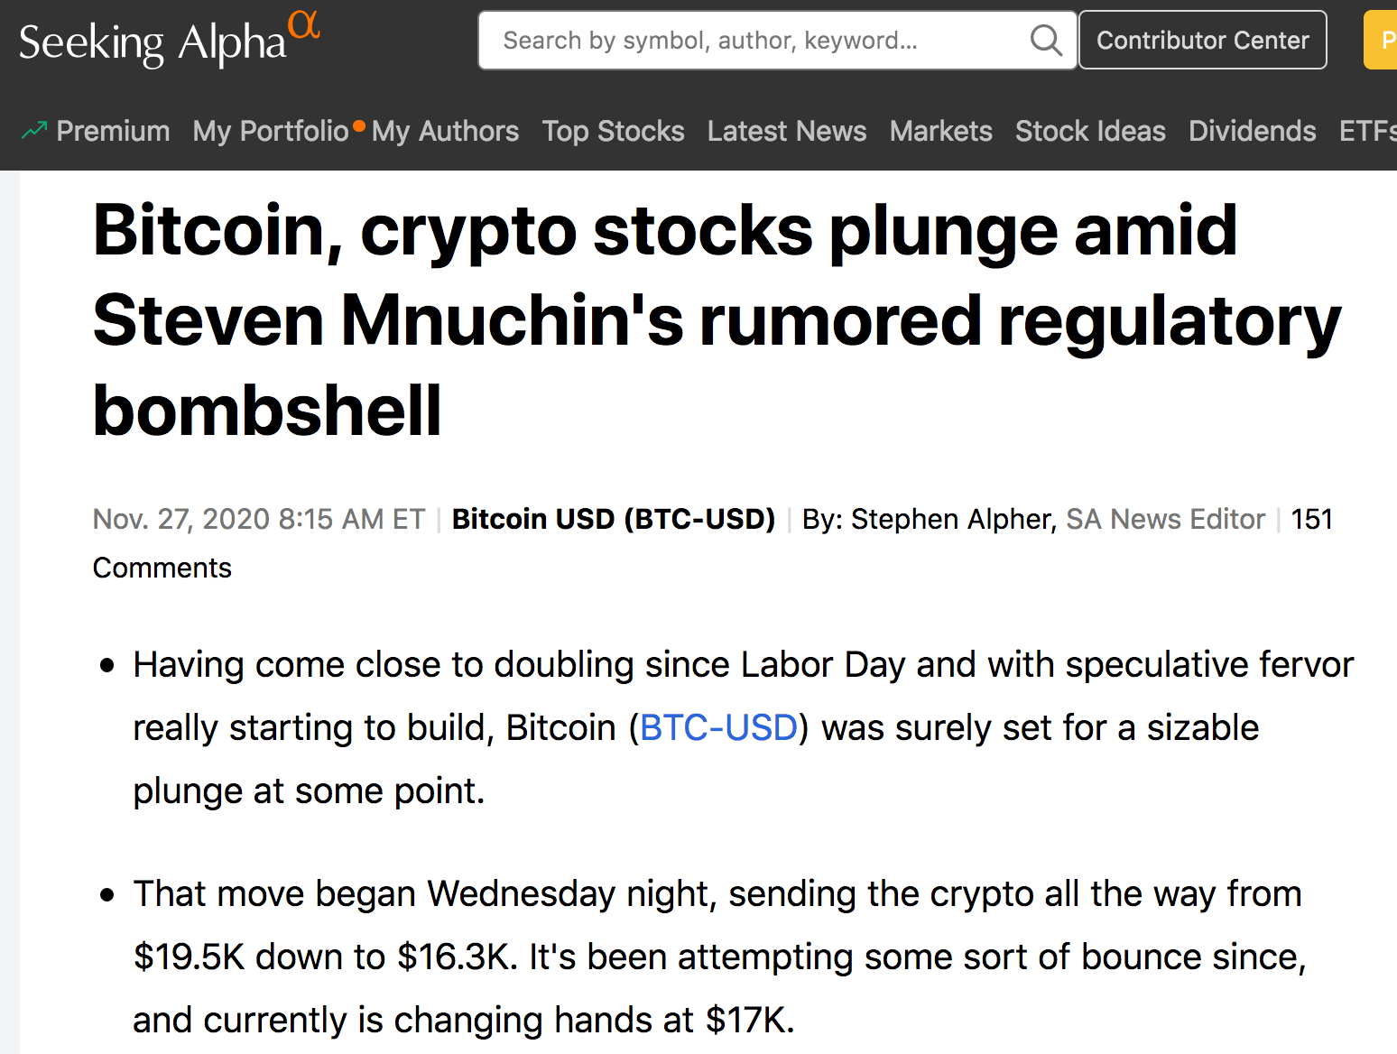
Task: Open the Contributor Center
Action: 1202,41
